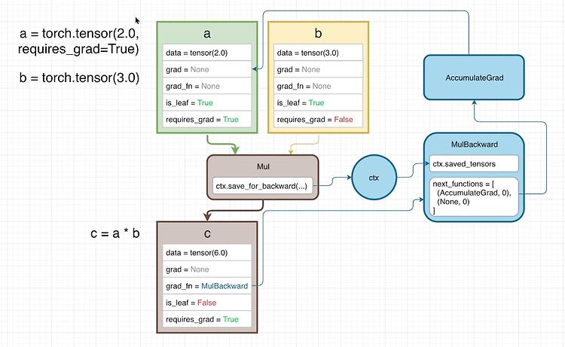This screenshot has width=565, height=347.
Task: Select the 'c = a * b' code text
Action: (x=115, y=233)
